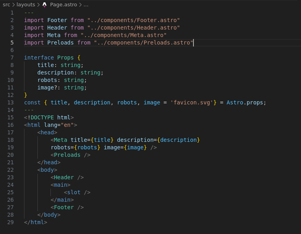Click the chevron after "Page.astro" breadcrumb

[x=80, y=5]
